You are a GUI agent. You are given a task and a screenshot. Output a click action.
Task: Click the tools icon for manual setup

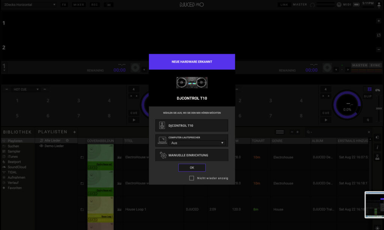coord(163,155)
